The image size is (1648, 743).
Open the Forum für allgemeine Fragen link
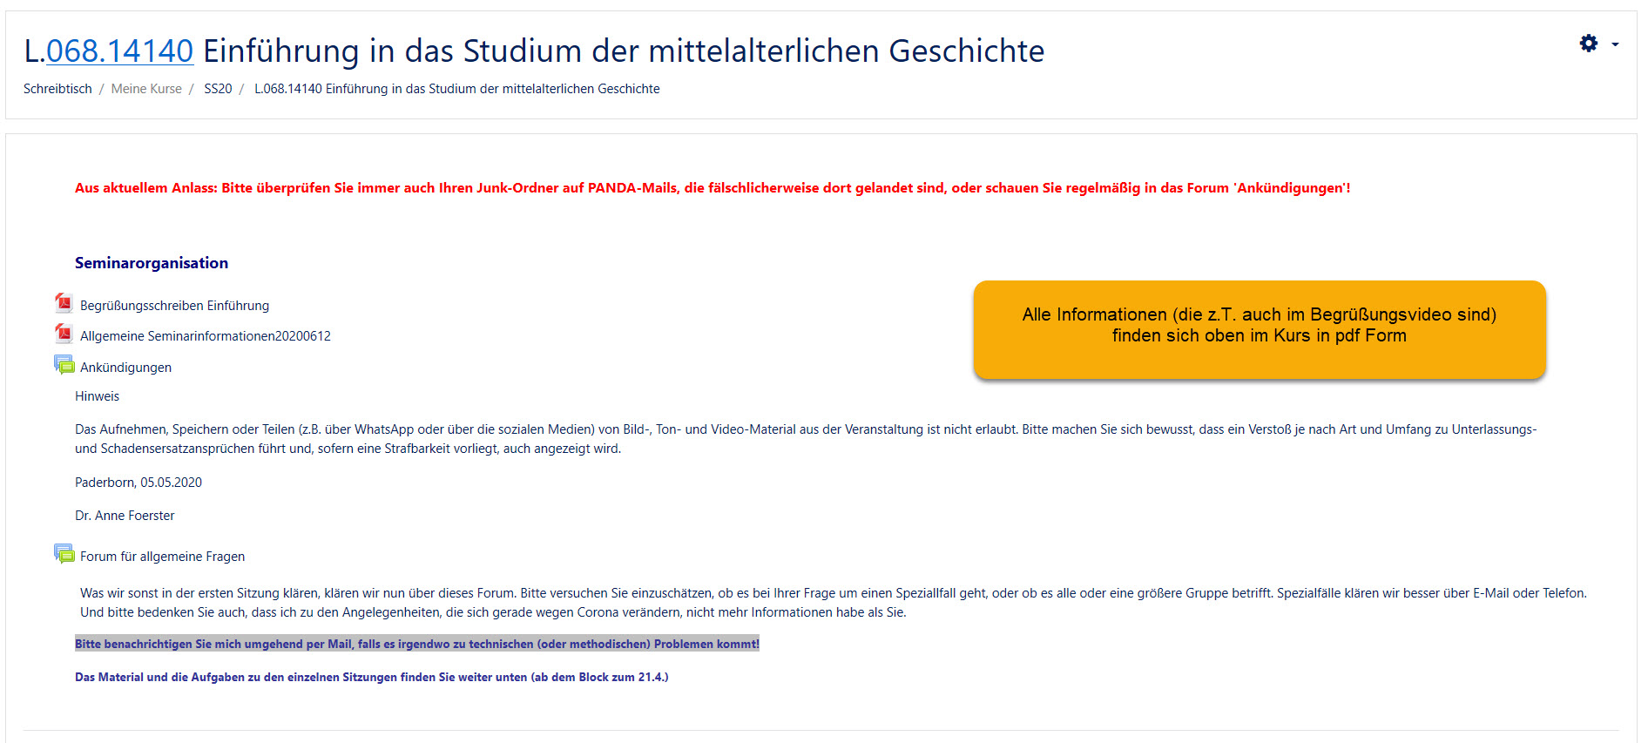pyautogui.click(x=162, y=557)
